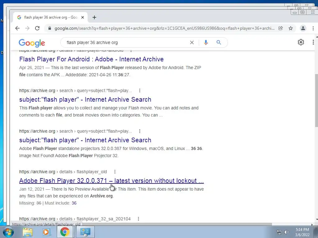This screenshot has width=318, height=238.
Task: Clear the search query with X
Action: [x=192, y=42]
